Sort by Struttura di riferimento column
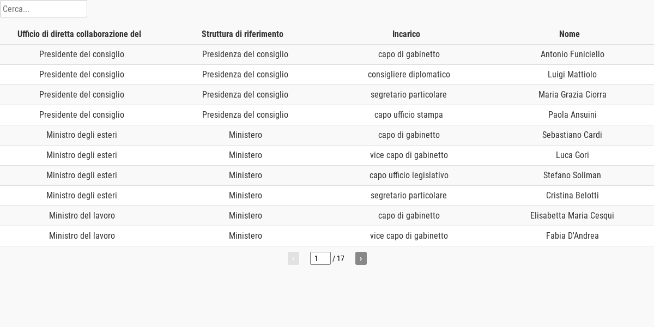 pos(243,34)
